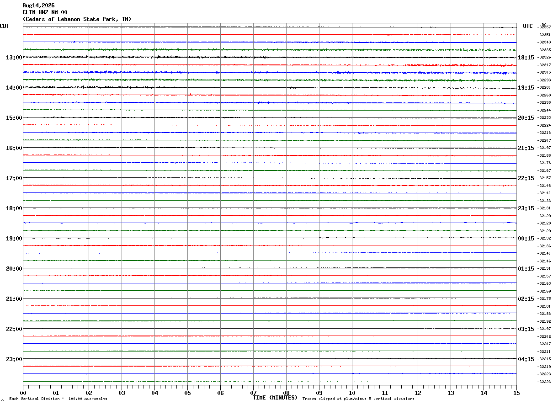Click the DC offset value -32335
Image resolution: width=553 pixels, height=405 pixels.
pyautogui.click(x=544, y=50)
